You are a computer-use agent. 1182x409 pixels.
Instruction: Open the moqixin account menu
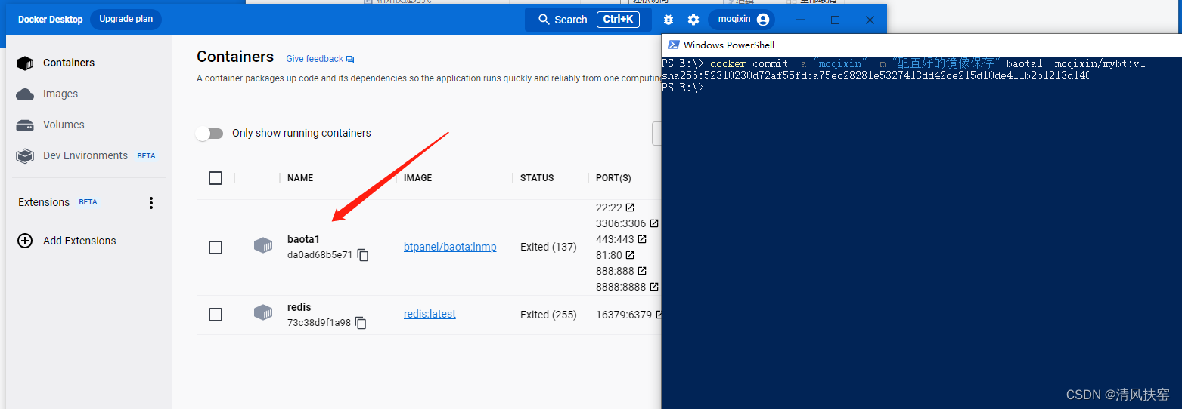coord(741,20)
